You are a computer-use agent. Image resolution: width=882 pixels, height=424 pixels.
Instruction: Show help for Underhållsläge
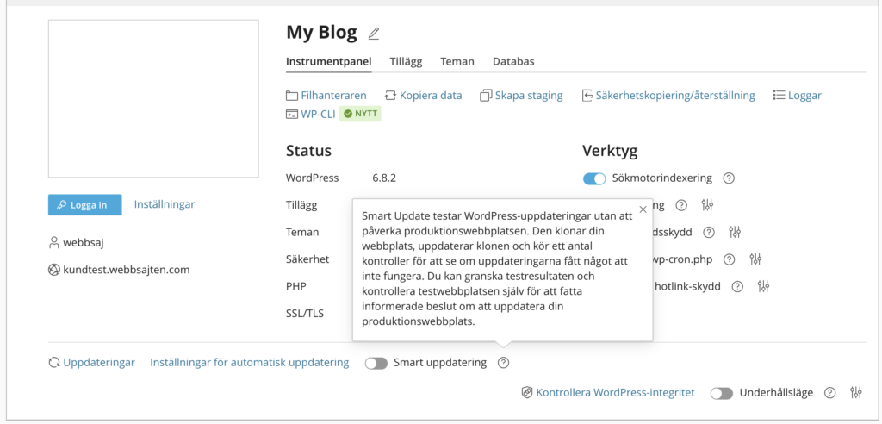[829, 393]
